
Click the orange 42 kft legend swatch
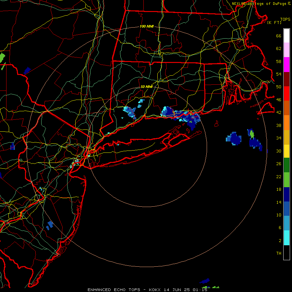click(x=286, y=122)
